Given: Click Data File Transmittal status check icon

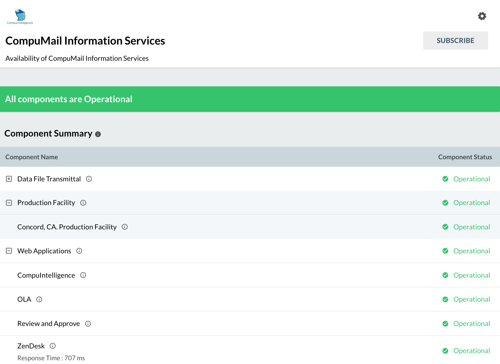Looking at the screenshot, I should click(x=445, y=179).
